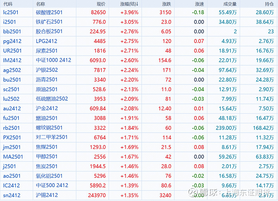278x201 pixels.
Task: Open the 中证1000 2412 contract
Action: tap(54, 60)
